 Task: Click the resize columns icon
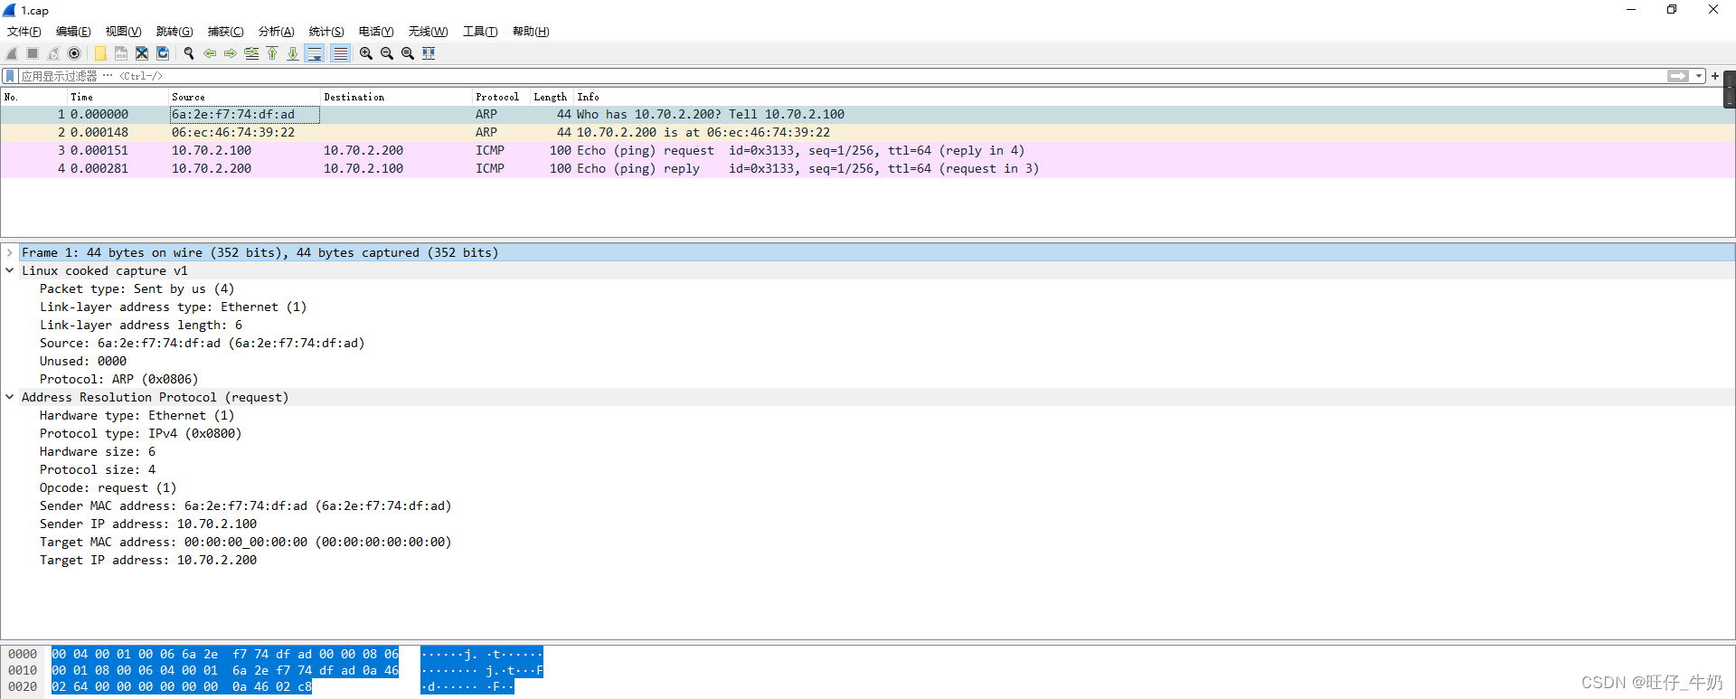click(x=429, y=53)
